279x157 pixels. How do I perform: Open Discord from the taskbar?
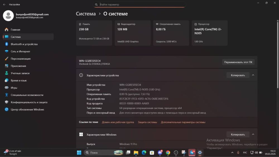160,153
